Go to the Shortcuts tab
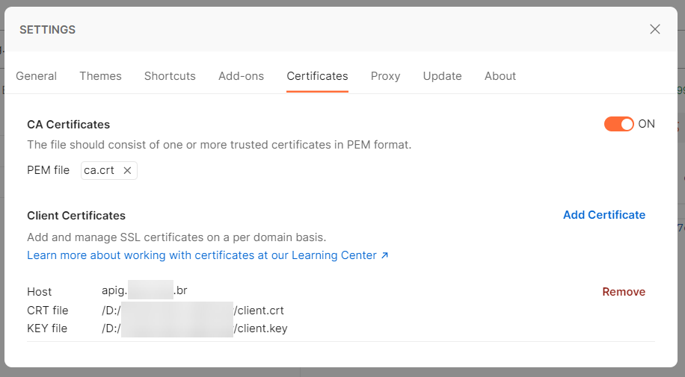685x377 pixels. [x=170, y=76]
